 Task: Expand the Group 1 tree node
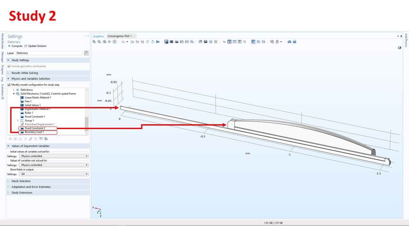coord(18,121)
